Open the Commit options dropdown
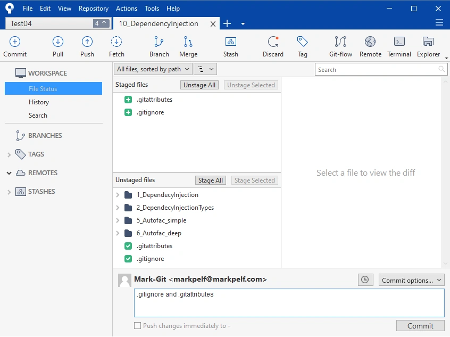The width and height of the screenshot is (450, 337). [411, 280]
